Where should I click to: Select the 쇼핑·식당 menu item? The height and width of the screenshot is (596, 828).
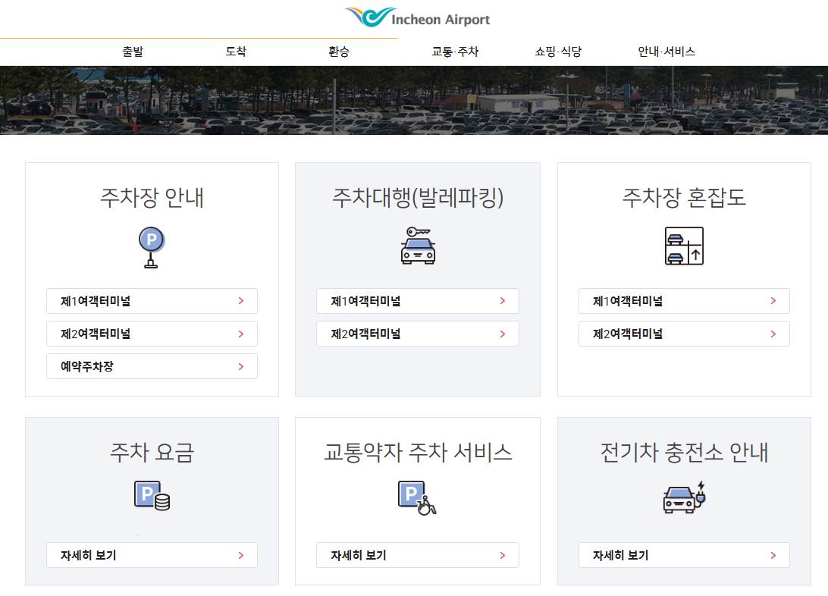tap(557, 52)
